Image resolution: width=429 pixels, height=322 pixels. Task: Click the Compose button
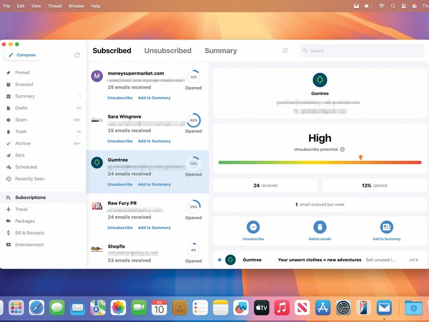coord(22,55)
